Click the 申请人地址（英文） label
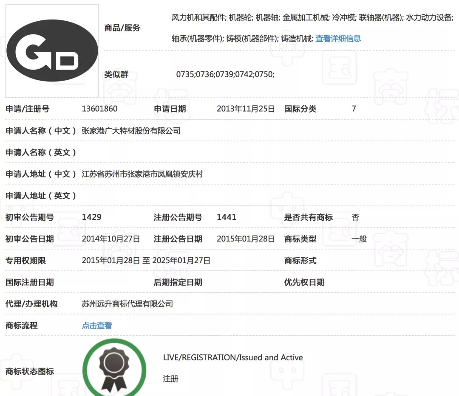 point(41,196)
